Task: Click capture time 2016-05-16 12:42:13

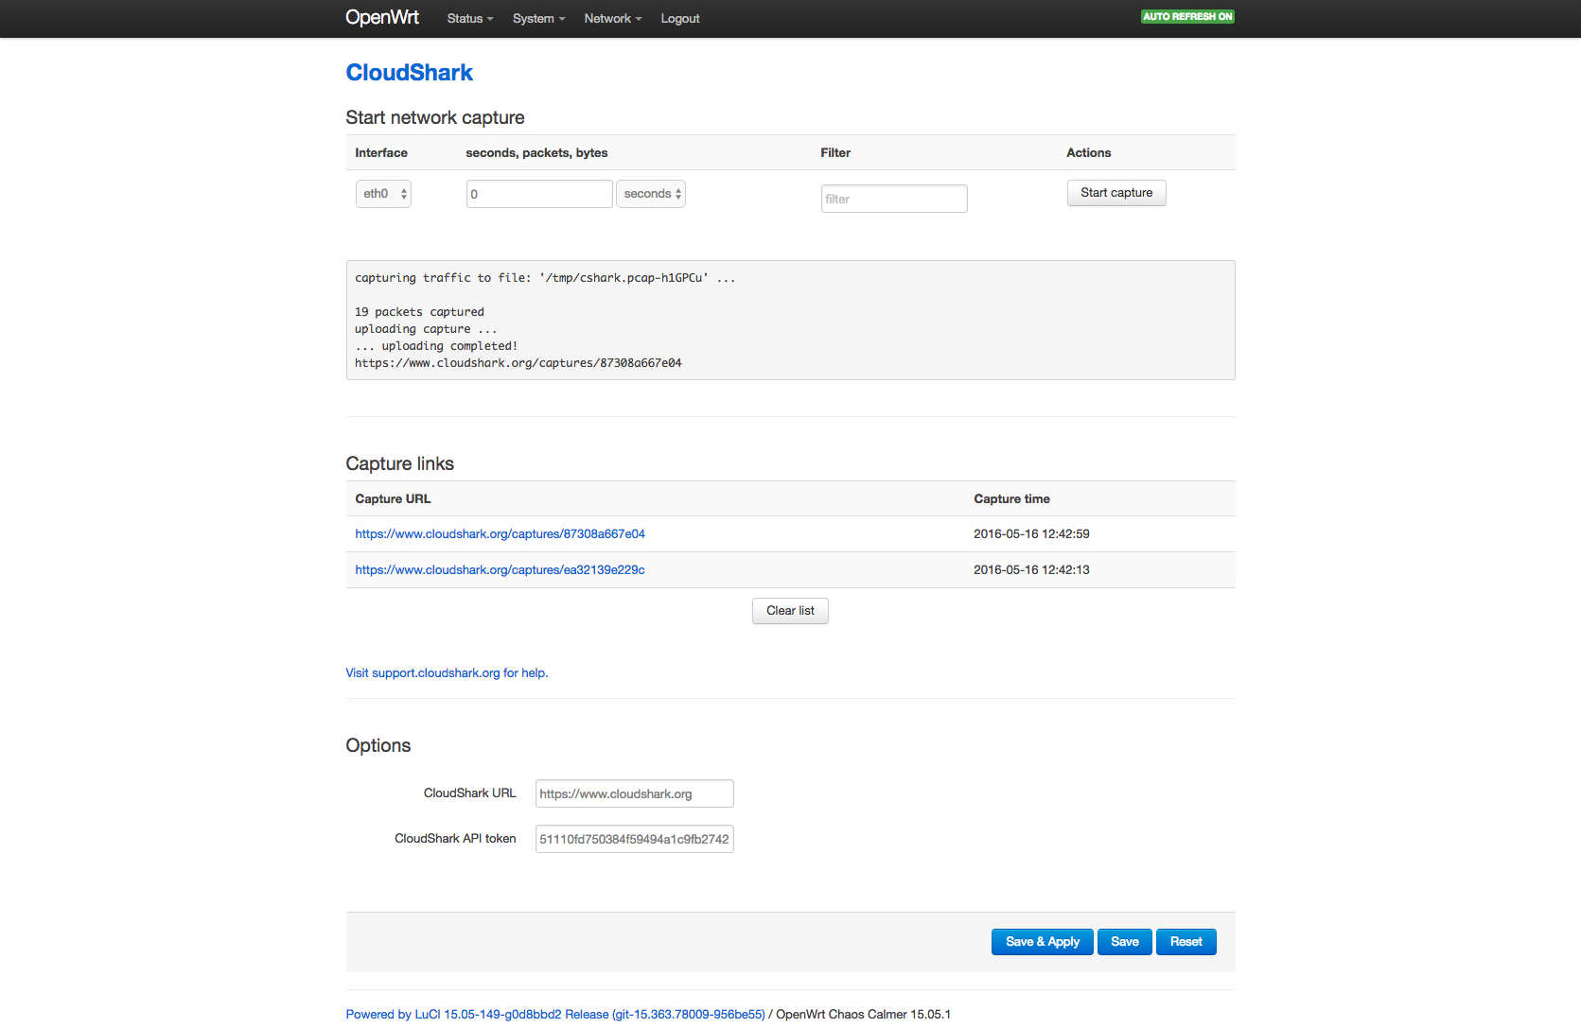Action: point(1031,570)
